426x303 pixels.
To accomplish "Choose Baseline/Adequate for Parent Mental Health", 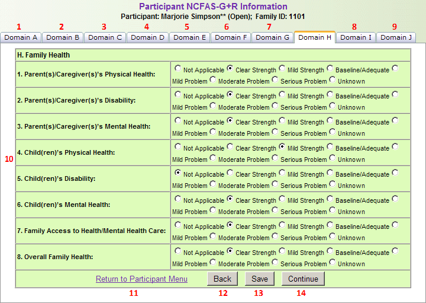I will pos(330,120).
